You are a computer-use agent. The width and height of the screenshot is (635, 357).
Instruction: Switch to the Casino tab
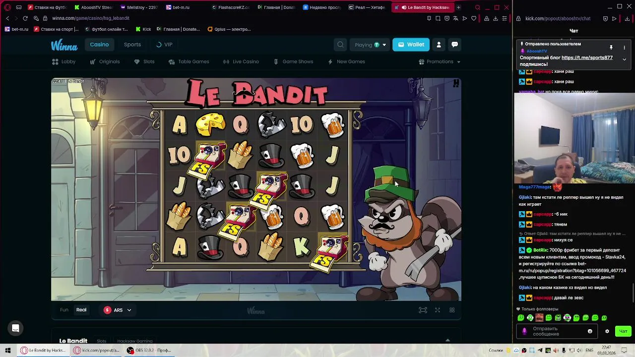pyautogui.click(x=99, y=45)
